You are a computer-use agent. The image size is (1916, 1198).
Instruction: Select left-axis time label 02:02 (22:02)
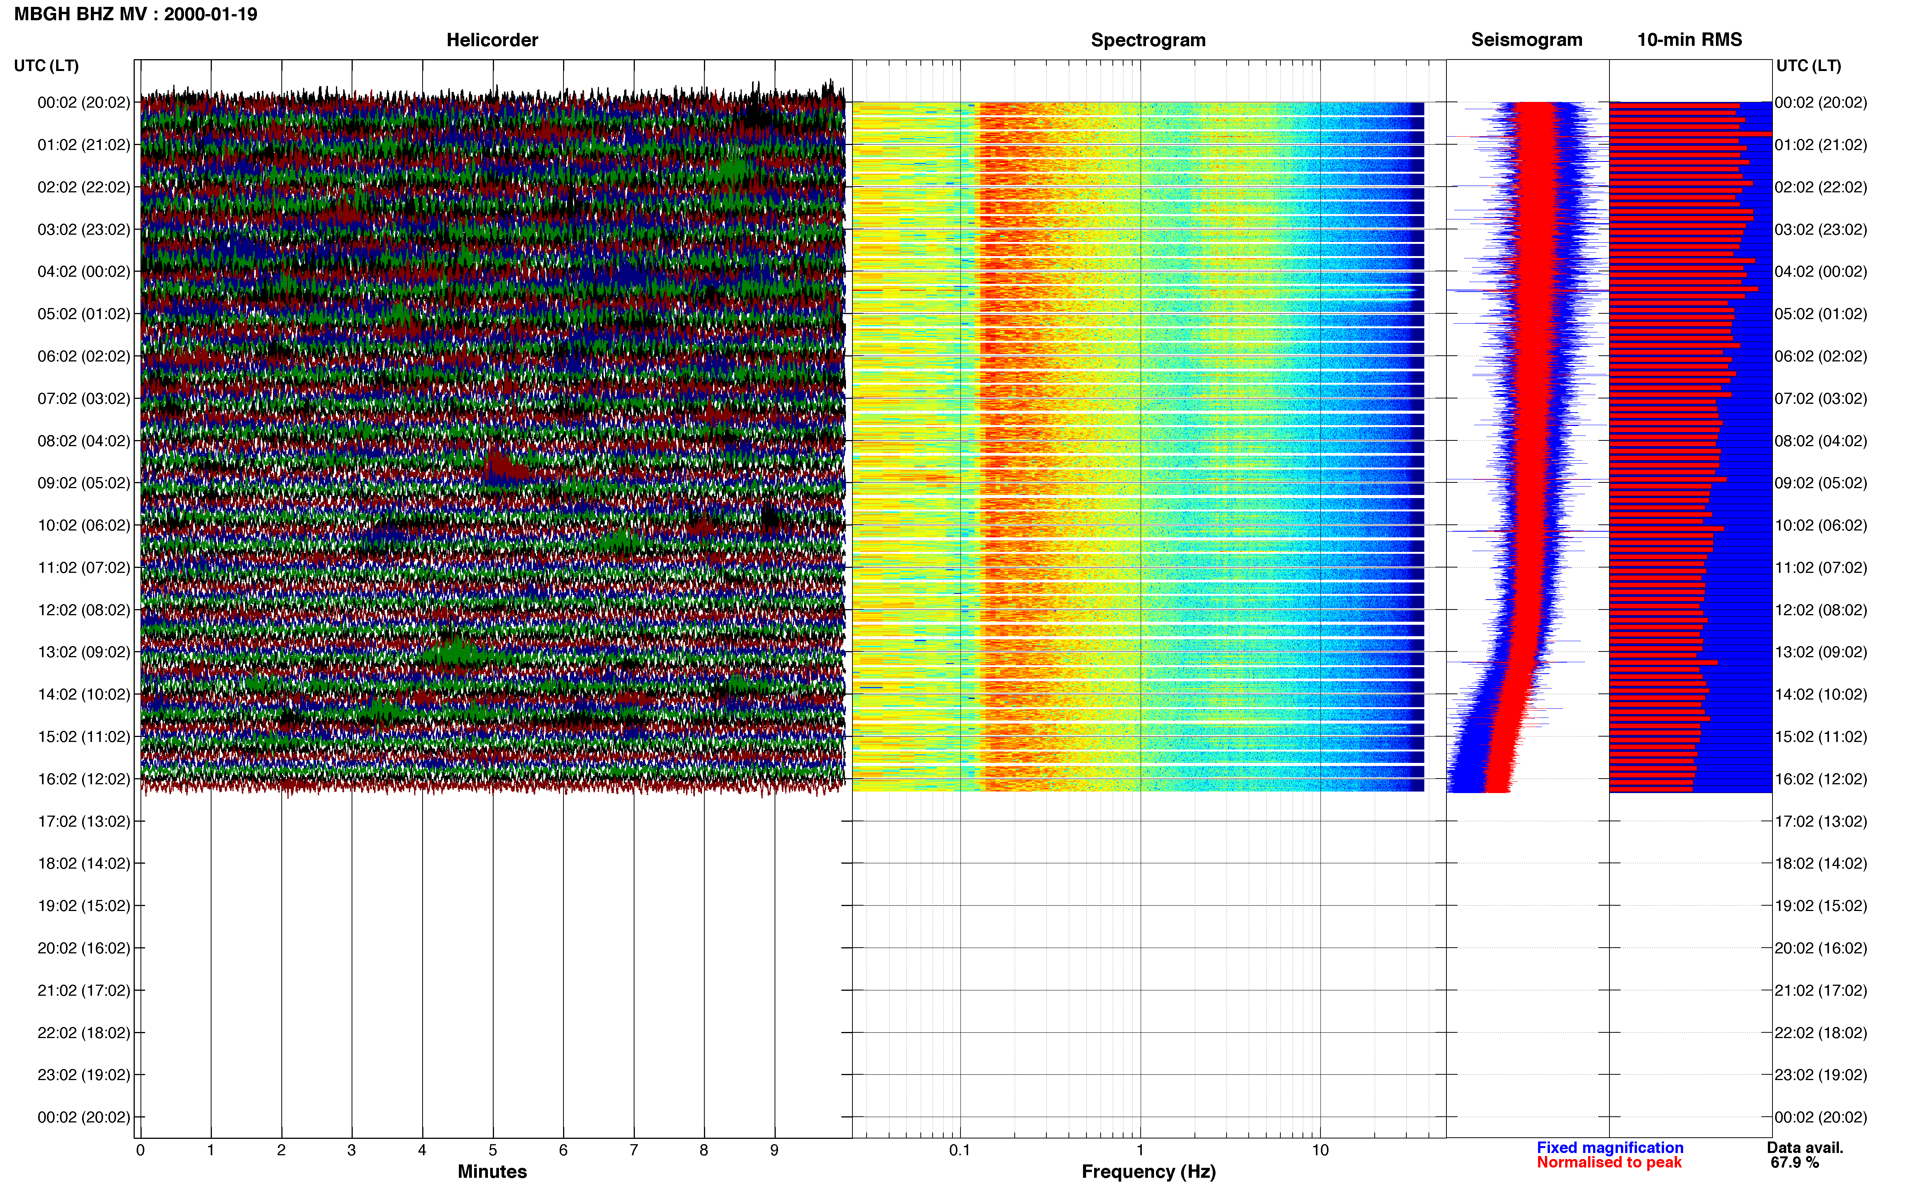click(84, 187)
